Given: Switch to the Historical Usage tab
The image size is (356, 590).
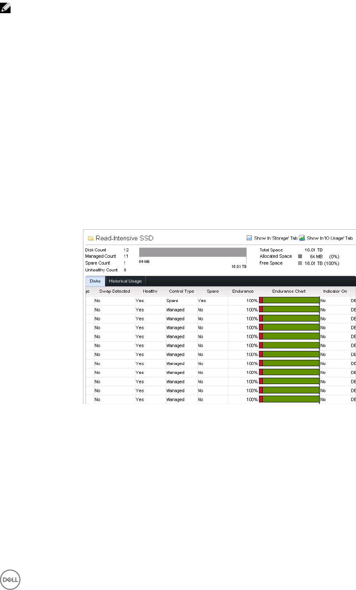Looking at the screenshot, I should click(125, 281).
